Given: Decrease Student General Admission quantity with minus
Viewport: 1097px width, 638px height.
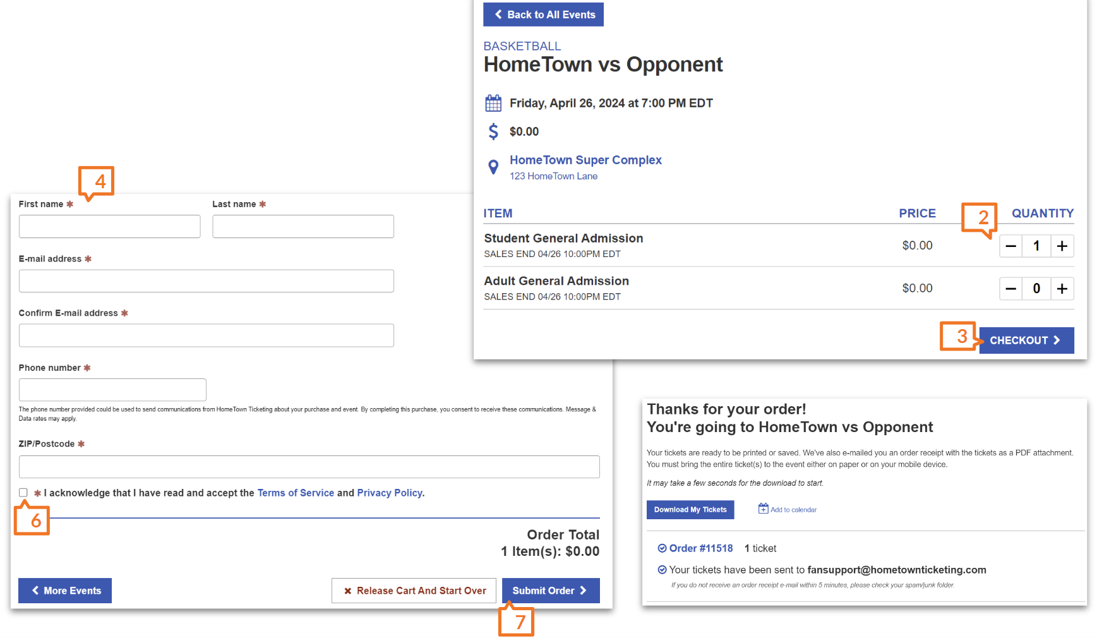Looking at the screenshot, I should (1010, 246).
